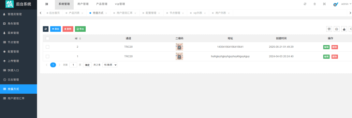Switch to the 配置管理 tab

tap(151, 13)
